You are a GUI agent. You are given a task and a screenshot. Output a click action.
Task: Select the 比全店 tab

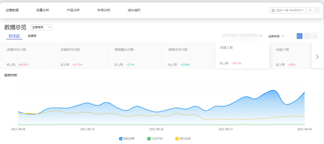point(14,36)
